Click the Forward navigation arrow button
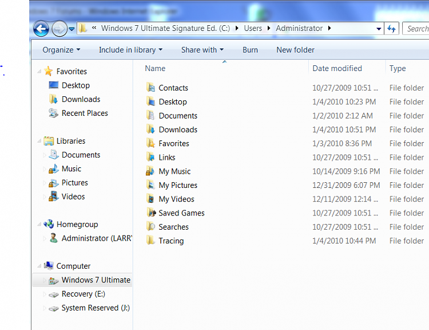The image size is (429, 330). click(x=59, y=29)
